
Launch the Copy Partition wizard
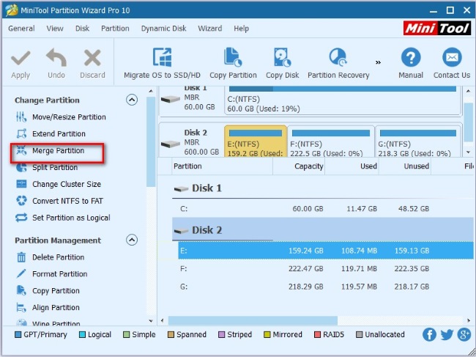pyautogui.click(x=233, y=59)
